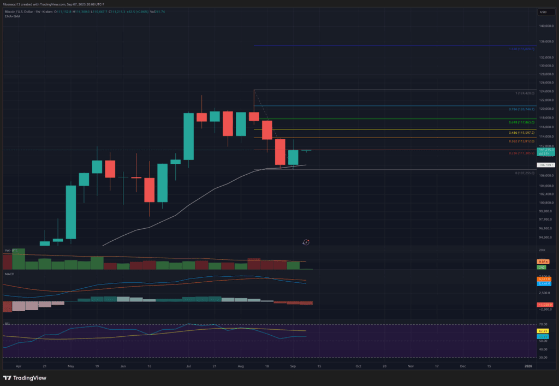The height and width of the screenshot is (386, 559).
Task: Click the Vol indicator pane label
Action: 7,251
